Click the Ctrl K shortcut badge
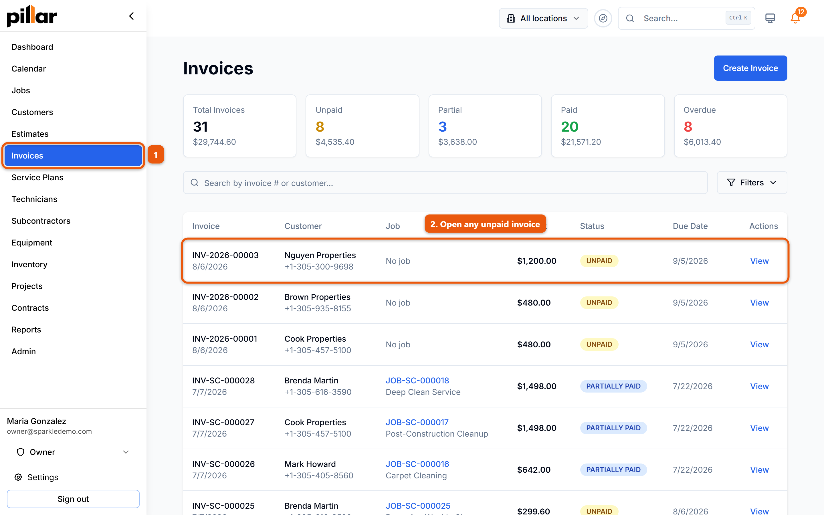Screen dimensions: 824x515 pyautogui.click(x=738, y=18)
